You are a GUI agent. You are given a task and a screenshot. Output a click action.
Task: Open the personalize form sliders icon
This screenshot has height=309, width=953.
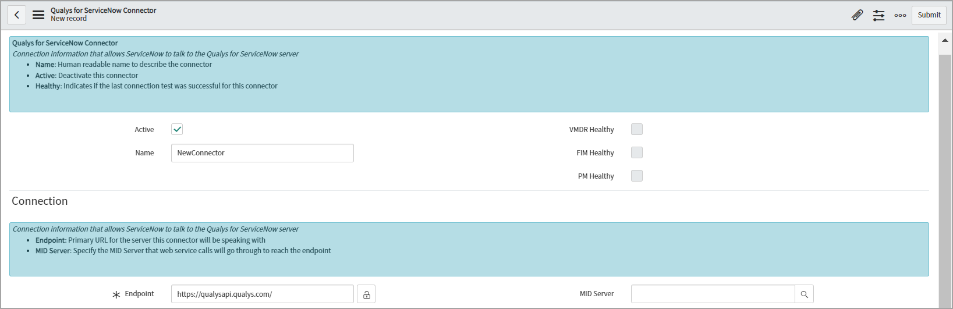click(x=878, y=15)
